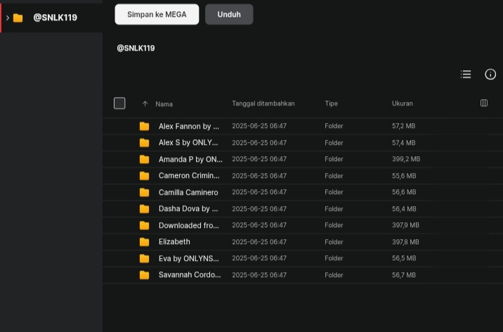Select the Savannah Cordo... folder row
Screen dimensions: 503x332
(303, 275)
